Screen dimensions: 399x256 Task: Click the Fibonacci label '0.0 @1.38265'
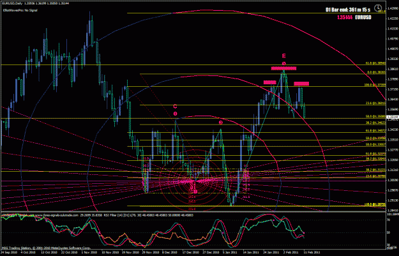point(377,73)
